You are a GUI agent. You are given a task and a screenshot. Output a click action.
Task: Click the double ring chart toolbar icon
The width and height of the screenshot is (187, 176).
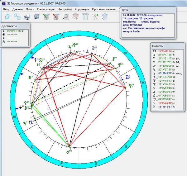(x=17, y=16)
